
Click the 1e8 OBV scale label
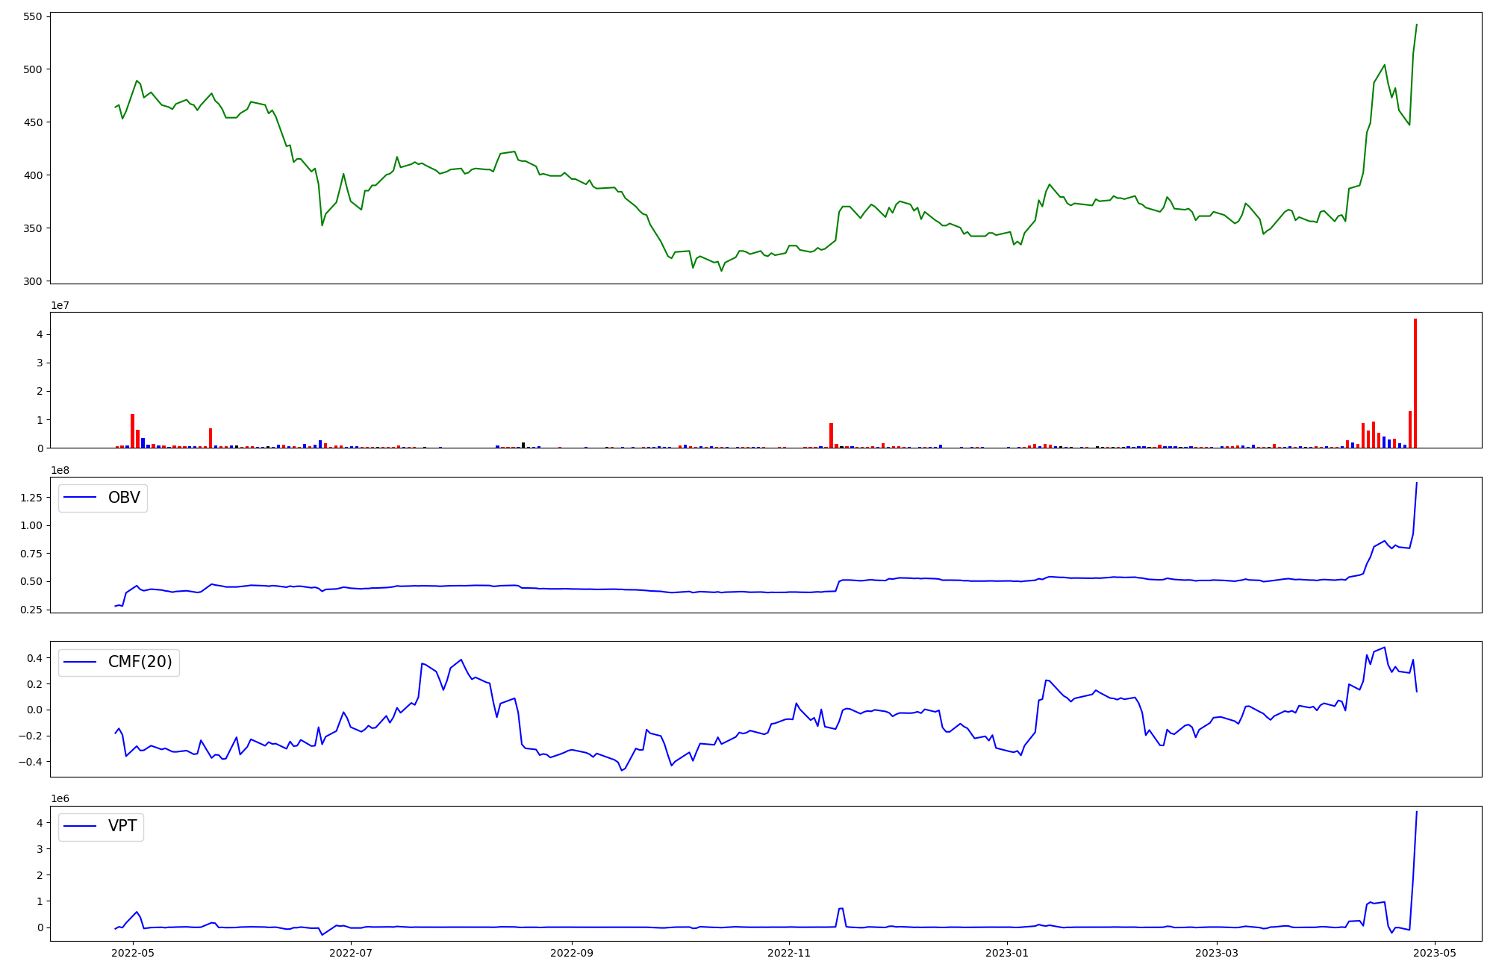click(61, 470)
